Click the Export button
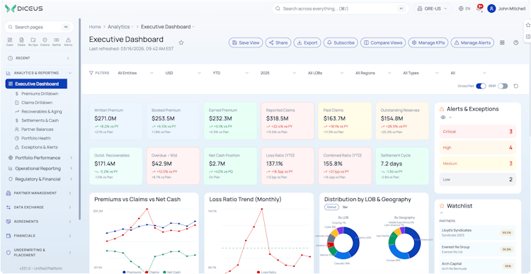531x274 pixels. click(307, 42)
